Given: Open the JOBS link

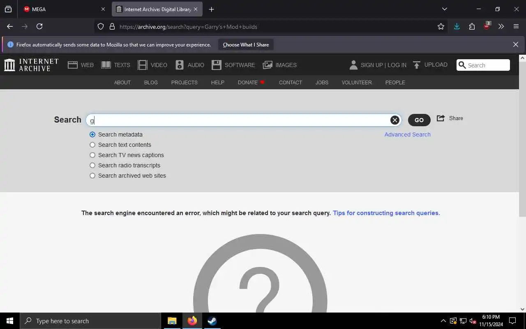Looking at the screenshot, I should point(322,82).
